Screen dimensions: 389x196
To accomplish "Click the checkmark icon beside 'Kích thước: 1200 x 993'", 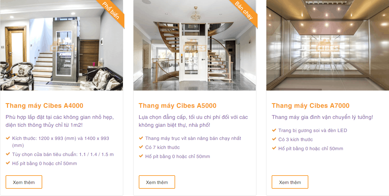I will click(x=8, y=138).
